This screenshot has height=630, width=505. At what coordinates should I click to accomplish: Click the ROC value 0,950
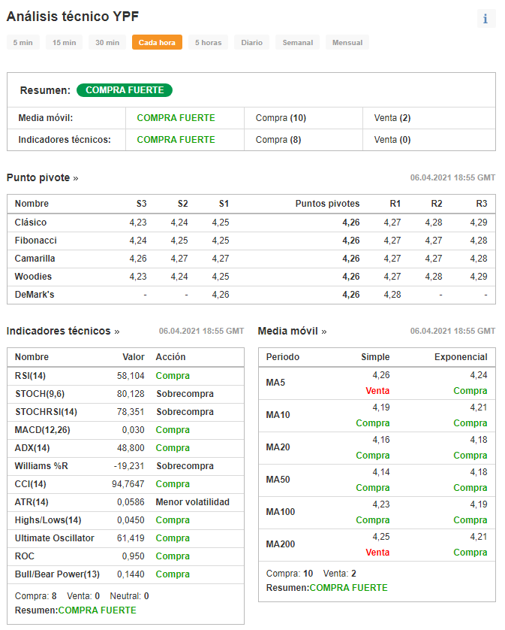[x=133, y=556]
